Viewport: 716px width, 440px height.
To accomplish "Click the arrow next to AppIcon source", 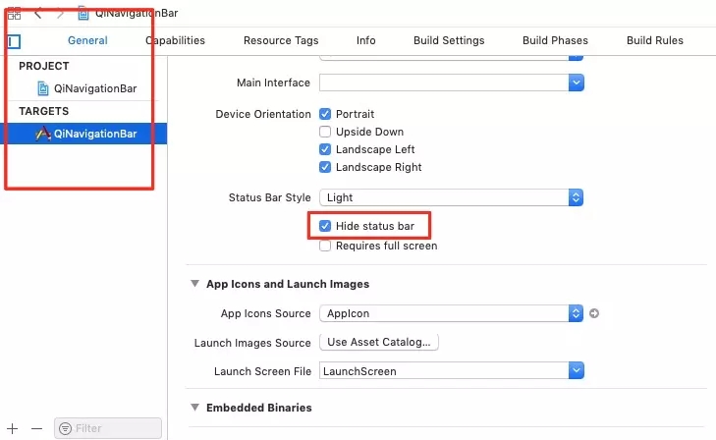I will 594,314.
